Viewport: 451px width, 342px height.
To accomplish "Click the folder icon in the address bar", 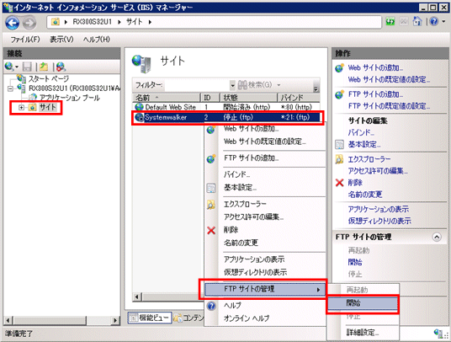I will coord(56,22).
